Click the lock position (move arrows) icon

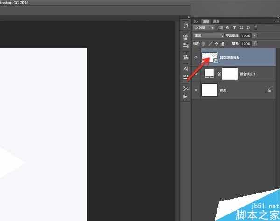[x=216, y=44]
